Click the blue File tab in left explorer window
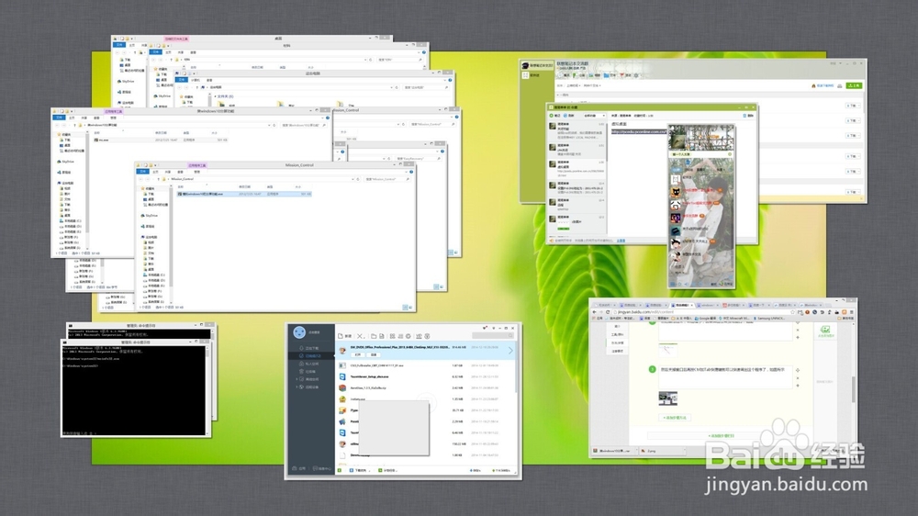The height and width of the screenshot is (516, 918). tap(59, 118)
